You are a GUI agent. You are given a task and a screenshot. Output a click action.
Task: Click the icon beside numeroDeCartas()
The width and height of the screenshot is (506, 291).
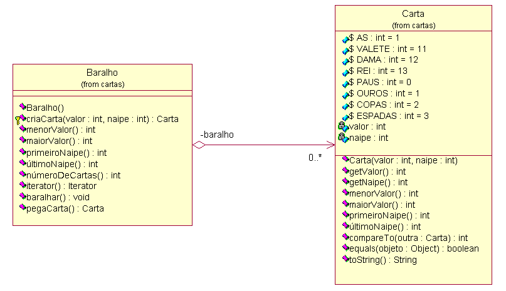tap(23, 174)
